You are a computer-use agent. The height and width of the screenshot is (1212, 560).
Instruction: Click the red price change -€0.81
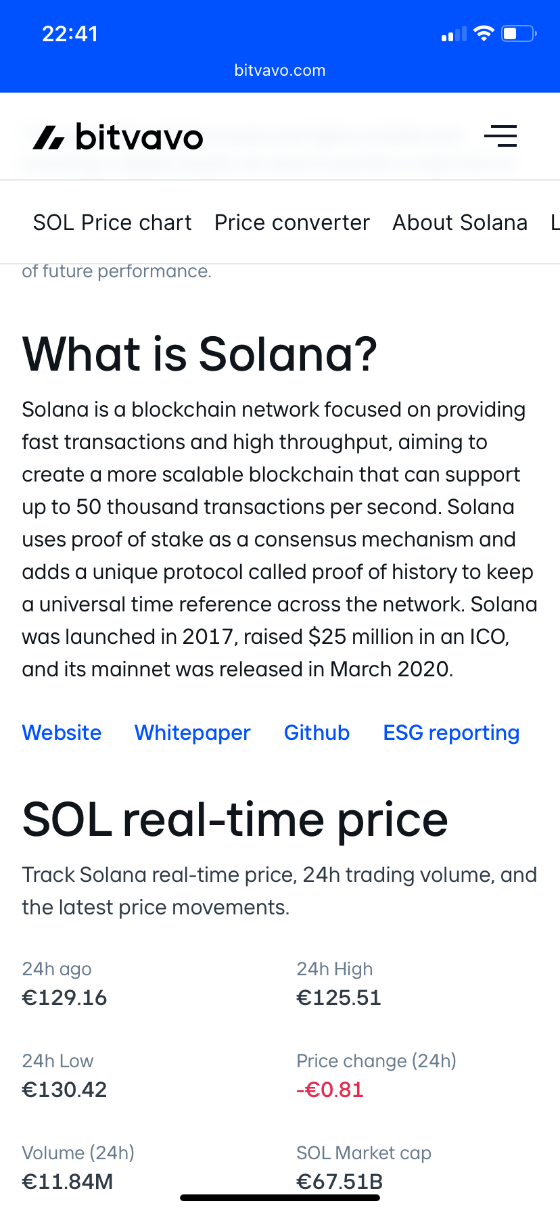pos(330,1090)
